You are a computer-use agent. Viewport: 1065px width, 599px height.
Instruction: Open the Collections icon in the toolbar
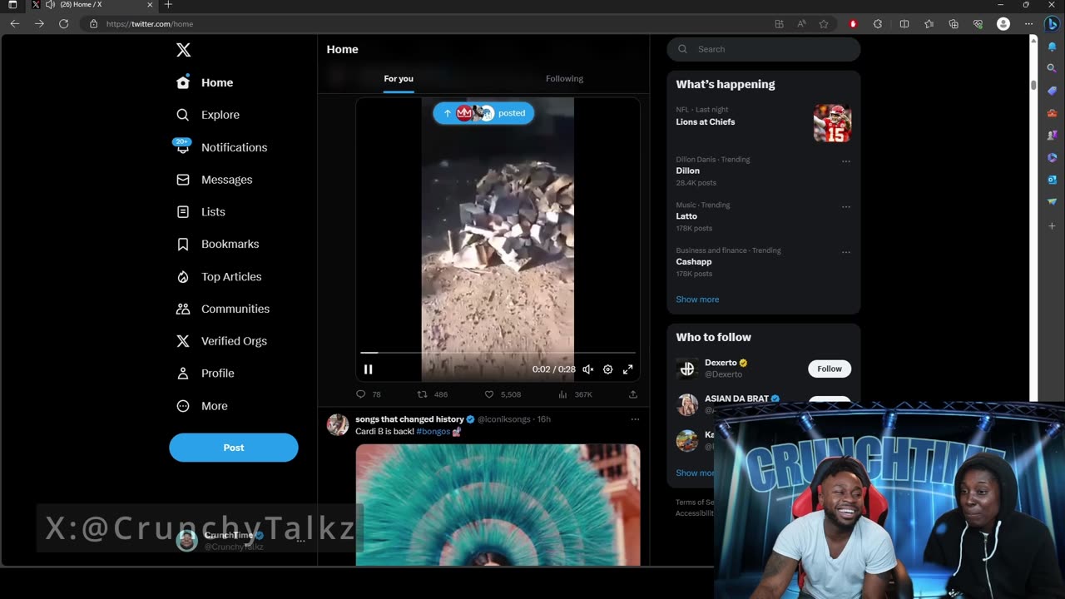(x=954, y=24)
